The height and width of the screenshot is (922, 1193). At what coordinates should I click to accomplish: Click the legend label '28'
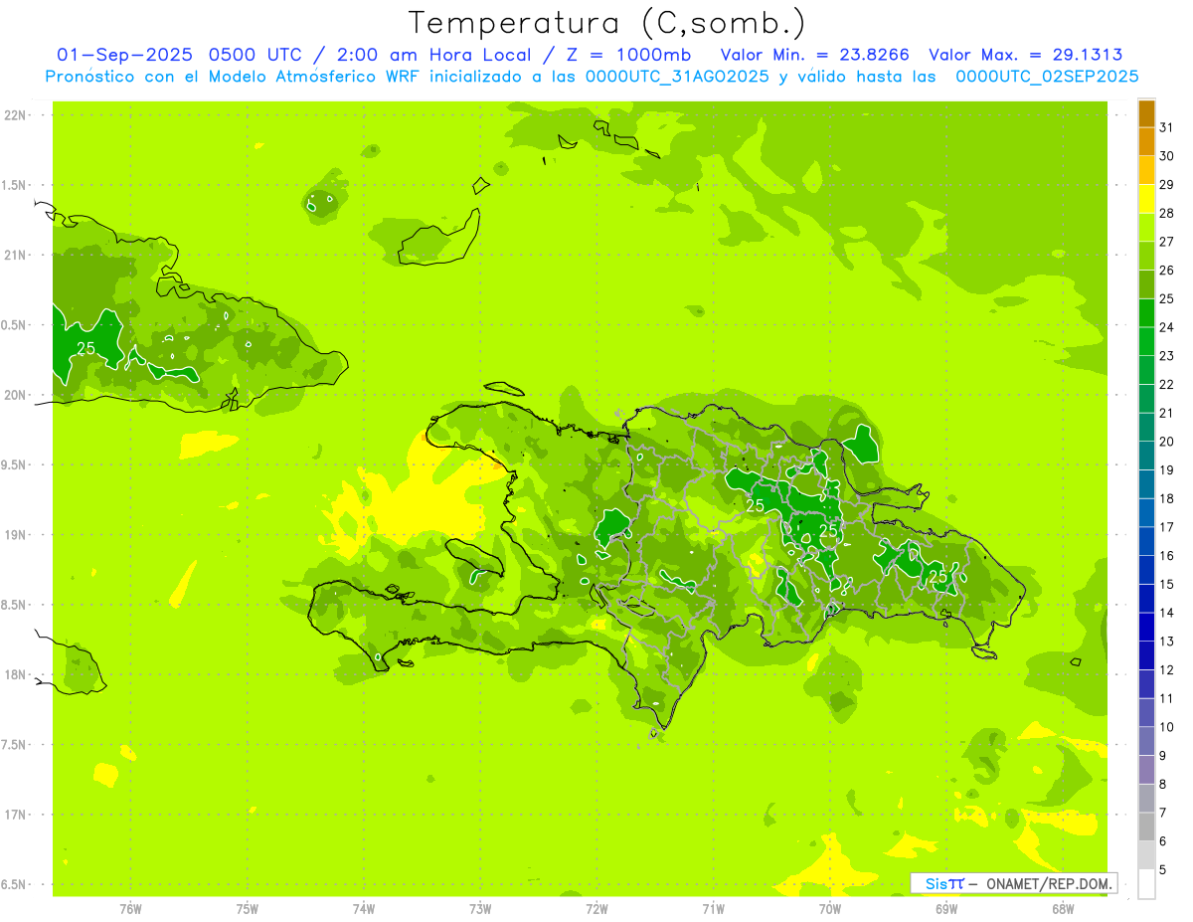(x=1166, y=213)
